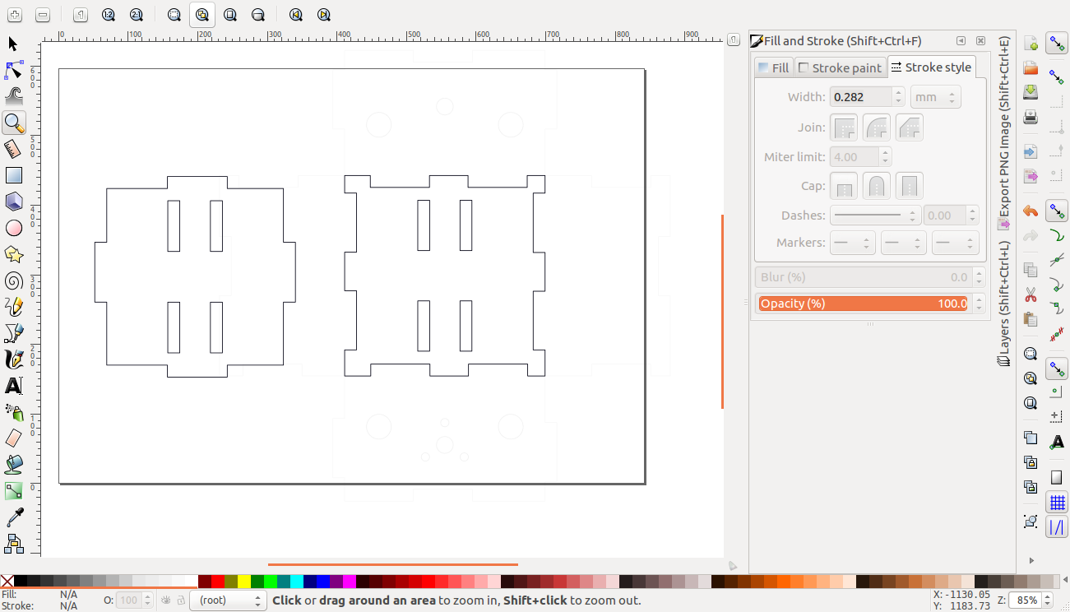
Task: Toggle the main enable-snapping button
Action: click(1058, 44)
